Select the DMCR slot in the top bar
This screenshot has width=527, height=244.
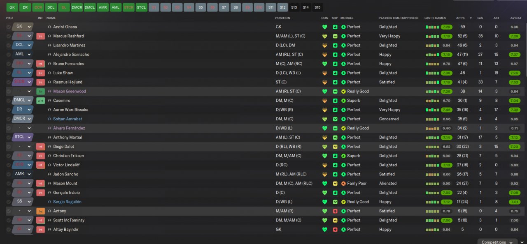click(77, 7)
